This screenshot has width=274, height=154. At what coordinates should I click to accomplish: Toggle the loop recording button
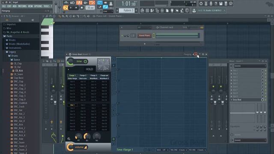pyautogui.click(x=92, y=3)
